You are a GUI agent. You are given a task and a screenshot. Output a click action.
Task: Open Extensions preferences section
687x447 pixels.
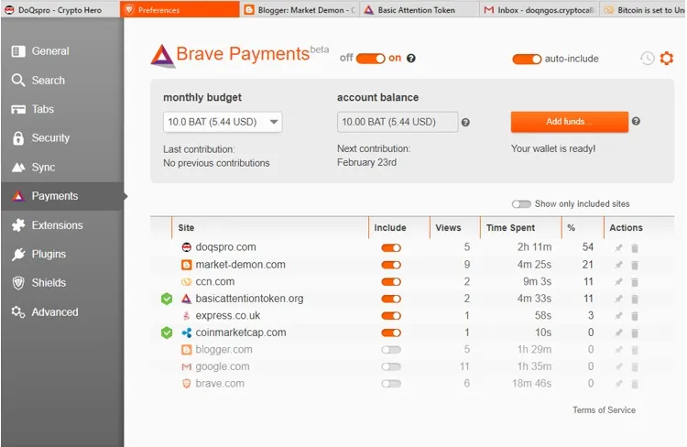click(x=62, y=225)
